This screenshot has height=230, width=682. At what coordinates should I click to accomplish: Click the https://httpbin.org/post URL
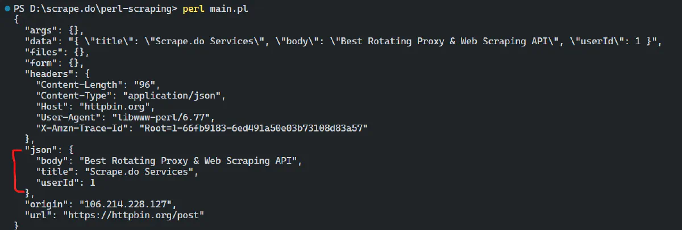(x=133, y=215)
